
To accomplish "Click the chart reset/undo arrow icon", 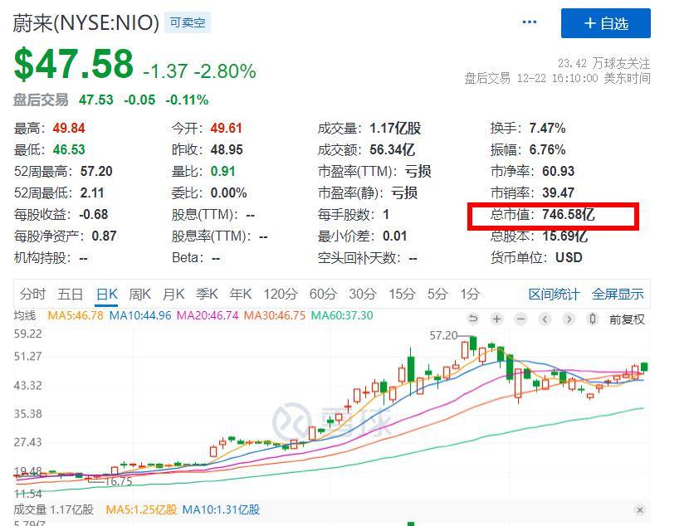I will pyautogui.click(x=473, y=319).
